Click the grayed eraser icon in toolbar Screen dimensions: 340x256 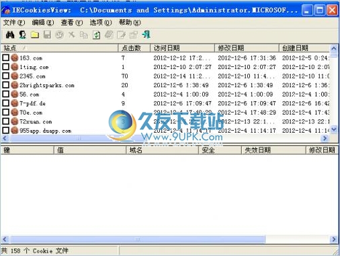(x=109, y=35)
